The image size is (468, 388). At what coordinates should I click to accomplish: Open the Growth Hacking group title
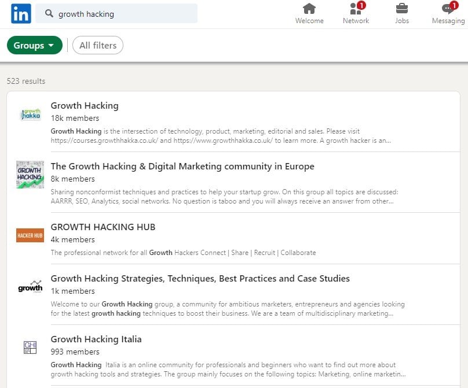[x=85, y=106]
